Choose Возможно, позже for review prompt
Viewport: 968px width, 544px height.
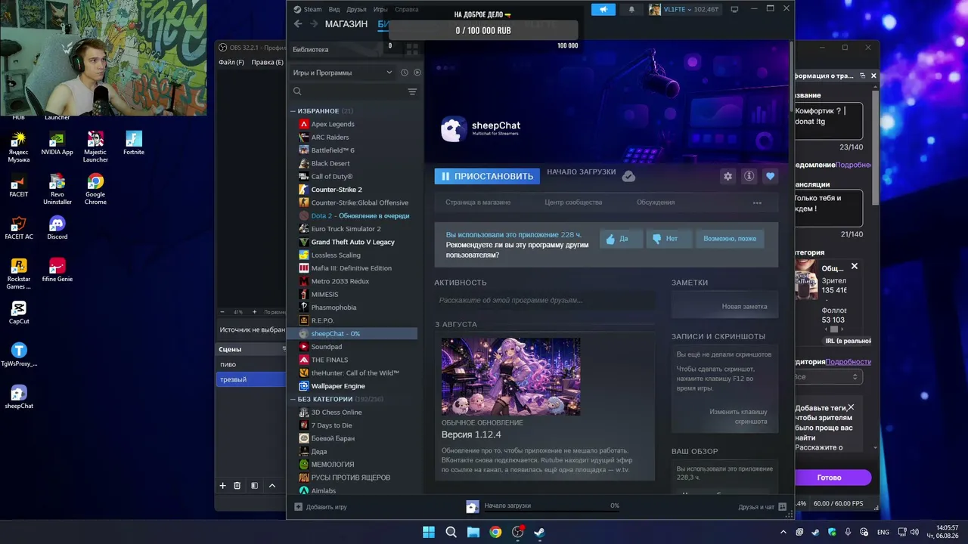(730, 239)
